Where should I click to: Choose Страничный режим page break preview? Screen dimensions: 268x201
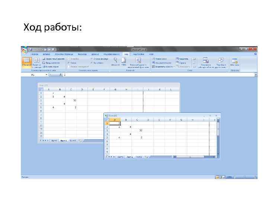tap(54, 59)
